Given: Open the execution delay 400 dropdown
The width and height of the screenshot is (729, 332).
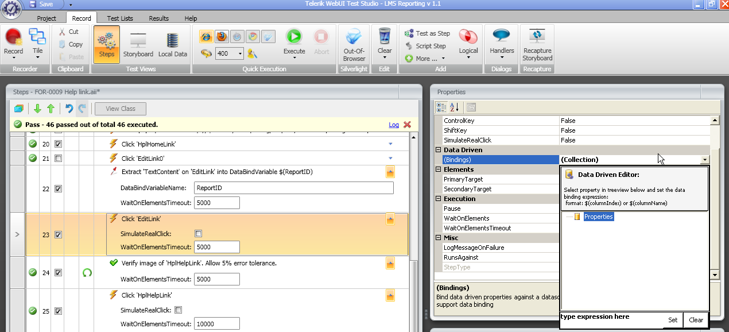Looking at the screenshot, I should (239, 53).
